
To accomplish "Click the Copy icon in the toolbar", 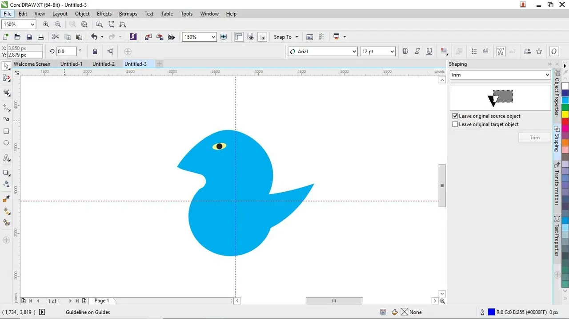I will point(68,37).
